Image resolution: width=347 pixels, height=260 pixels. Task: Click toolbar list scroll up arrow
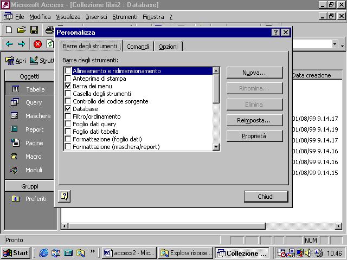point(216,70)
